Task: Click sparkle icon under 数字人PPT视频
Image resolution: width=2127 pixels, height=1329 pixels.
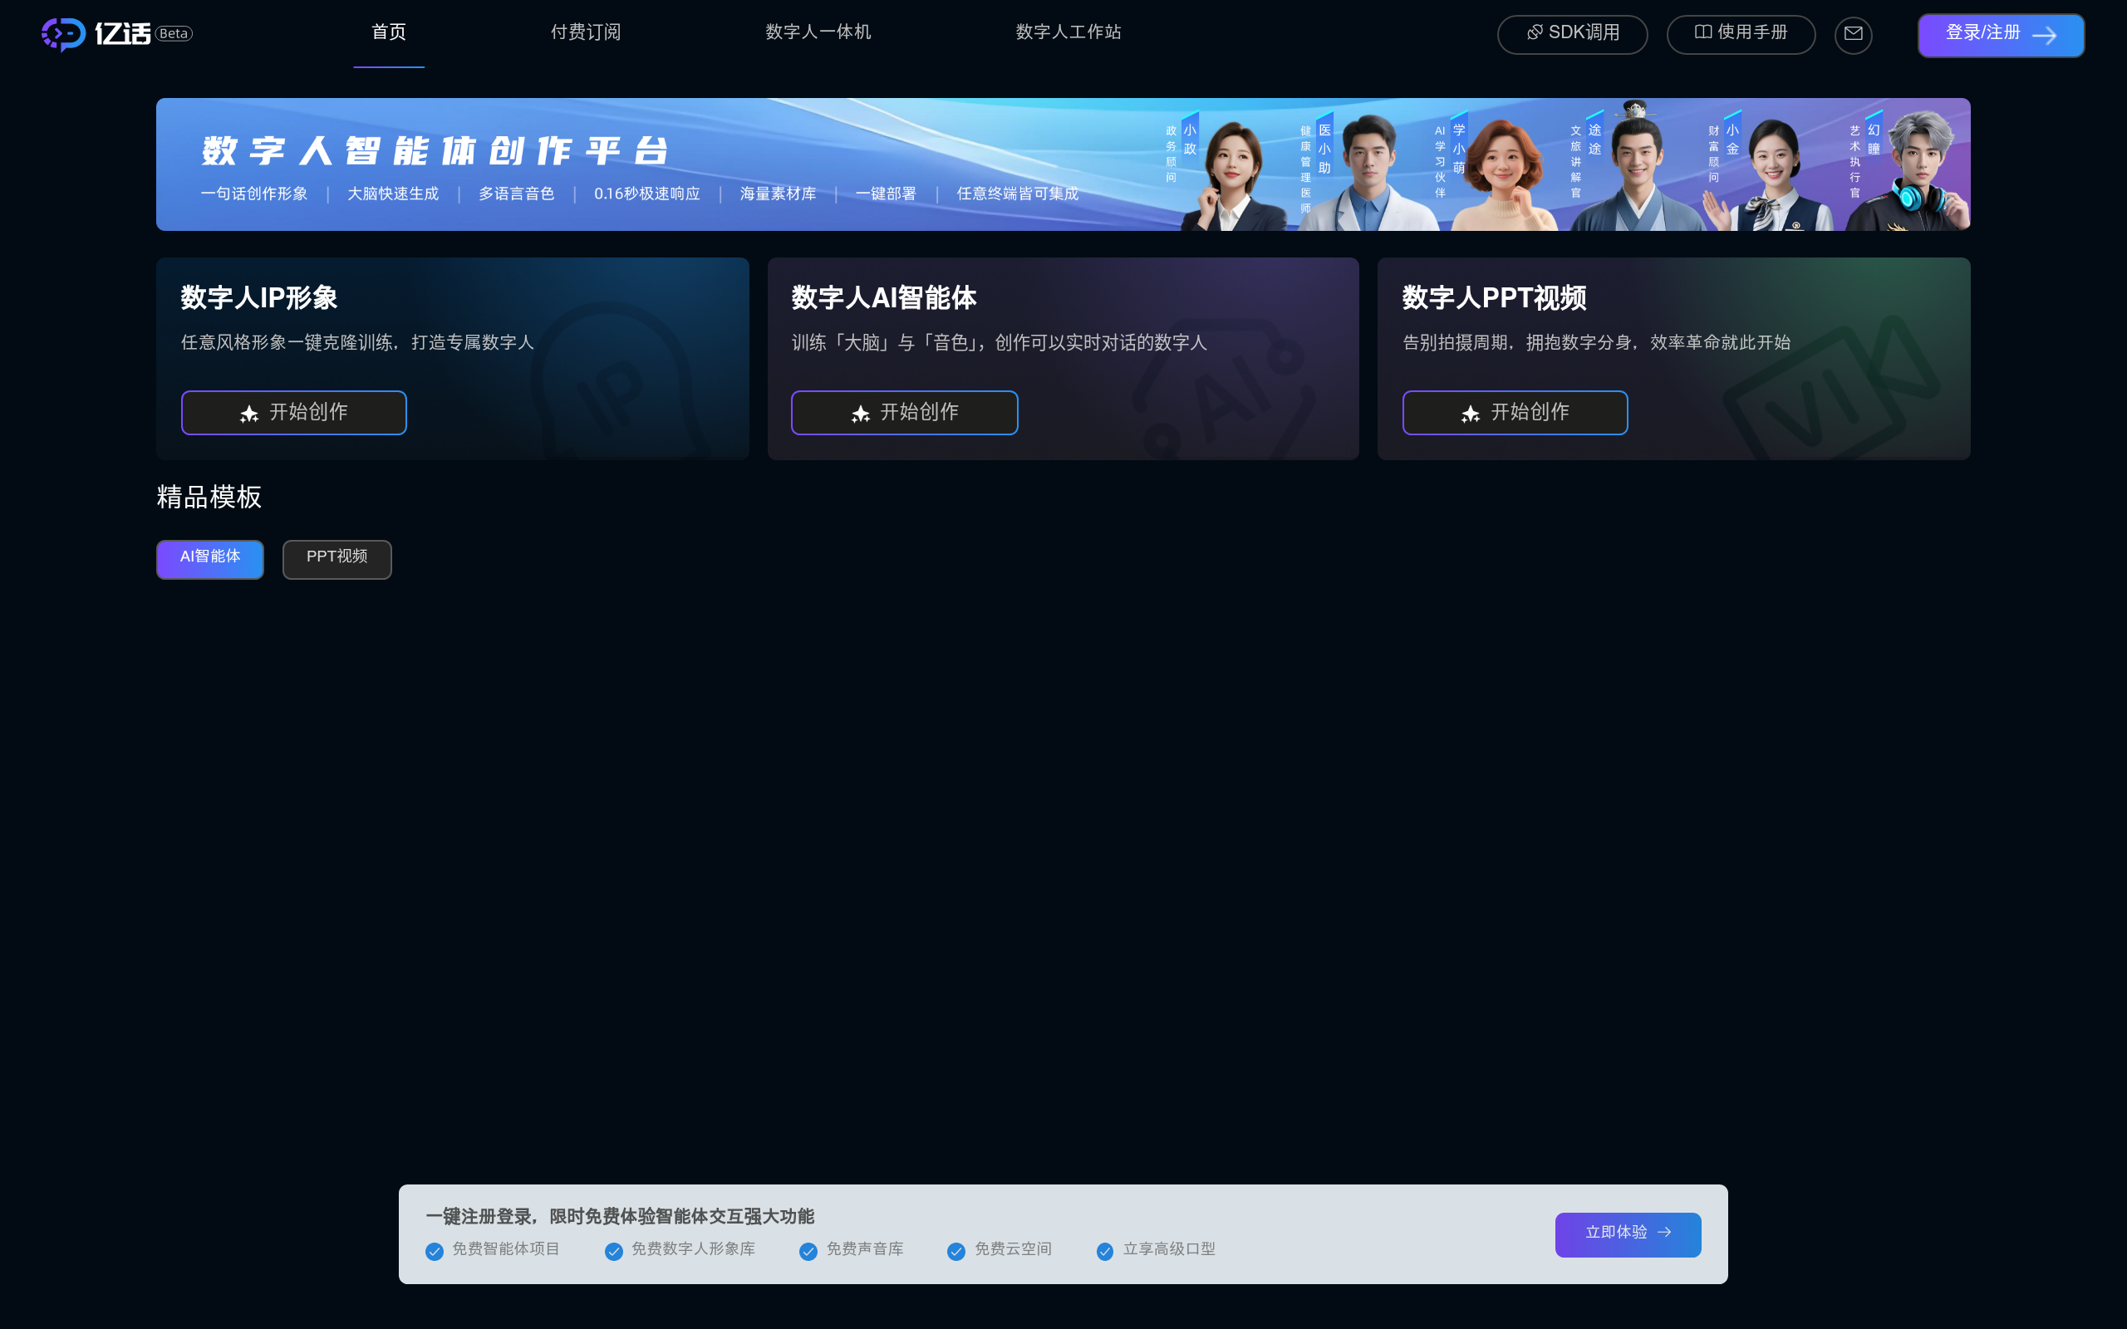Action: (1471, 413)
